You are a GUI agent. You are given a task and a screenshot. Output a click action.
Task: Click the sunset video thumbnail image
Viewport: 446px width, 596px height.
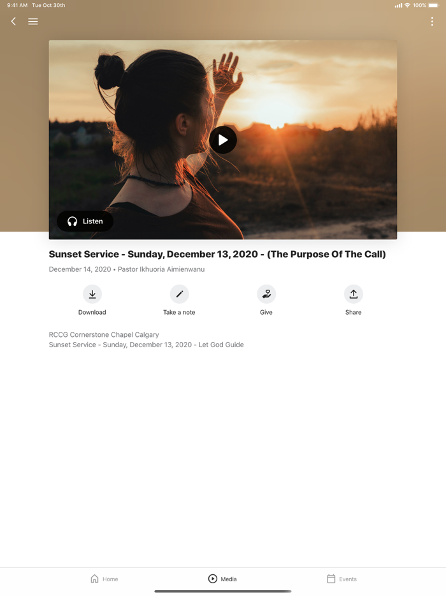coord(223,140)
